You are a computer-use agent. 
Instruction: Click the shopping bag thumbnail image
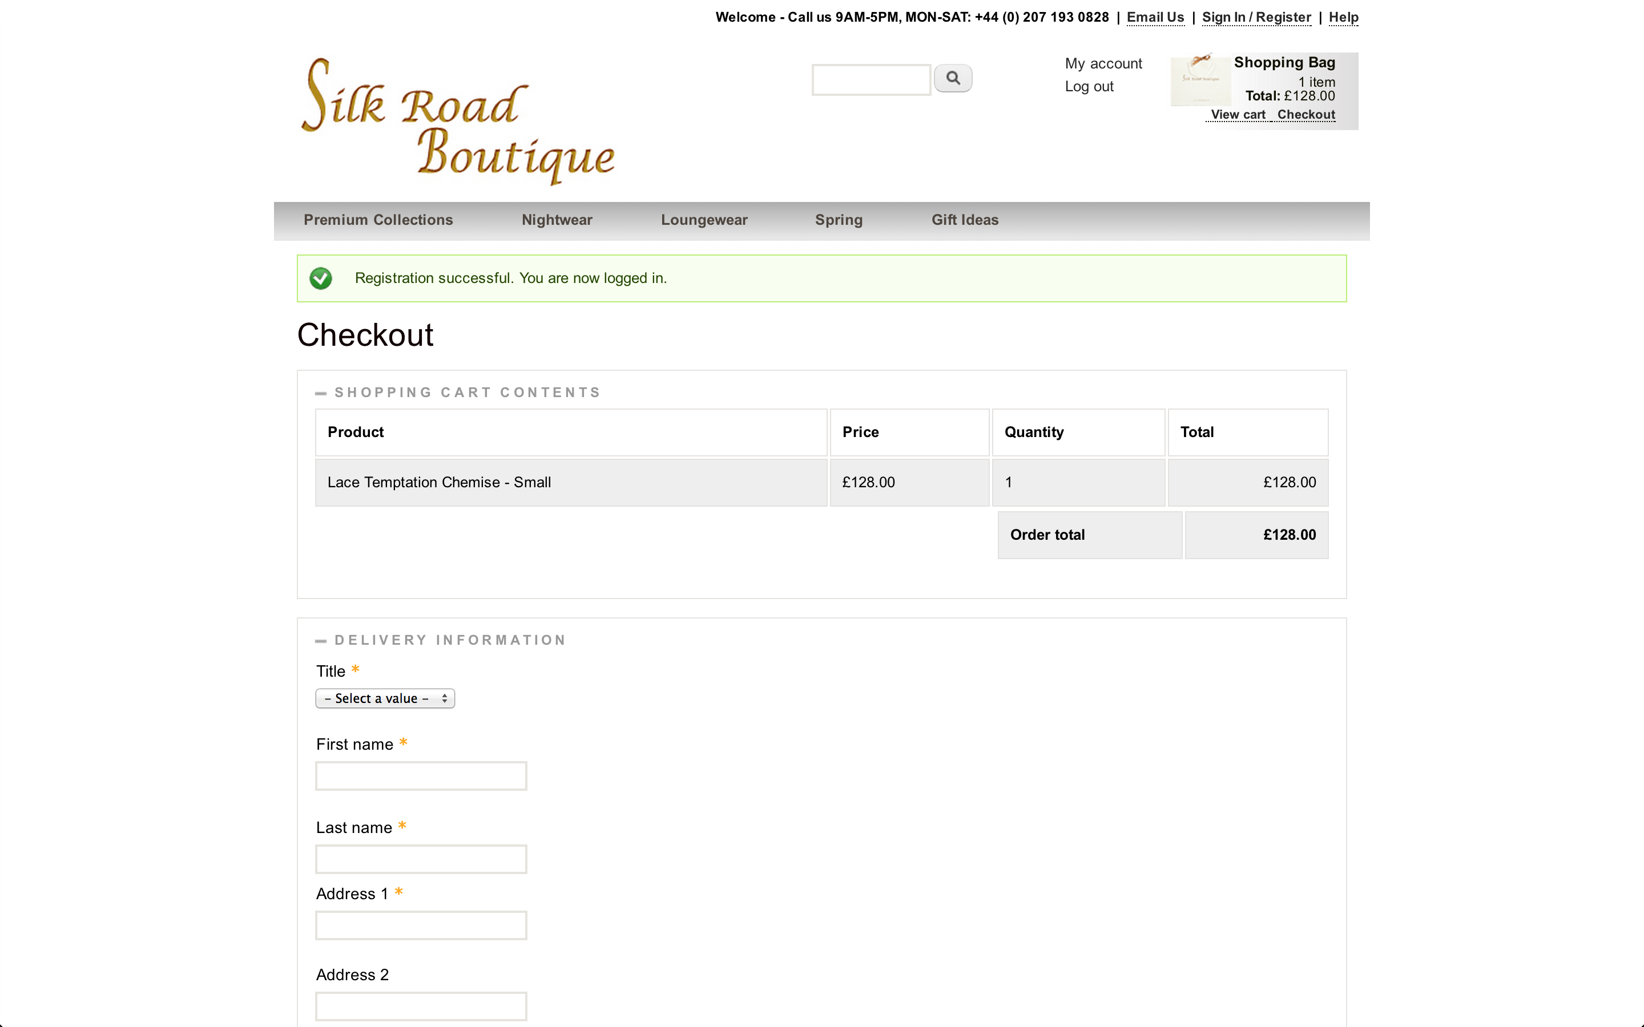1200,80
